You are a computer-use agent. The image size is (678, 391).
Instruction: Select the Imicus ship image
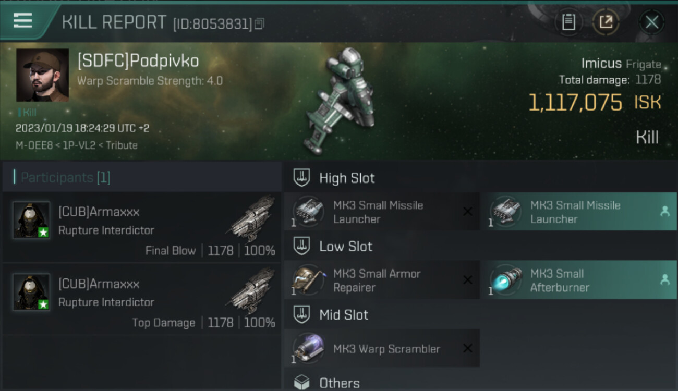[339, 100]
